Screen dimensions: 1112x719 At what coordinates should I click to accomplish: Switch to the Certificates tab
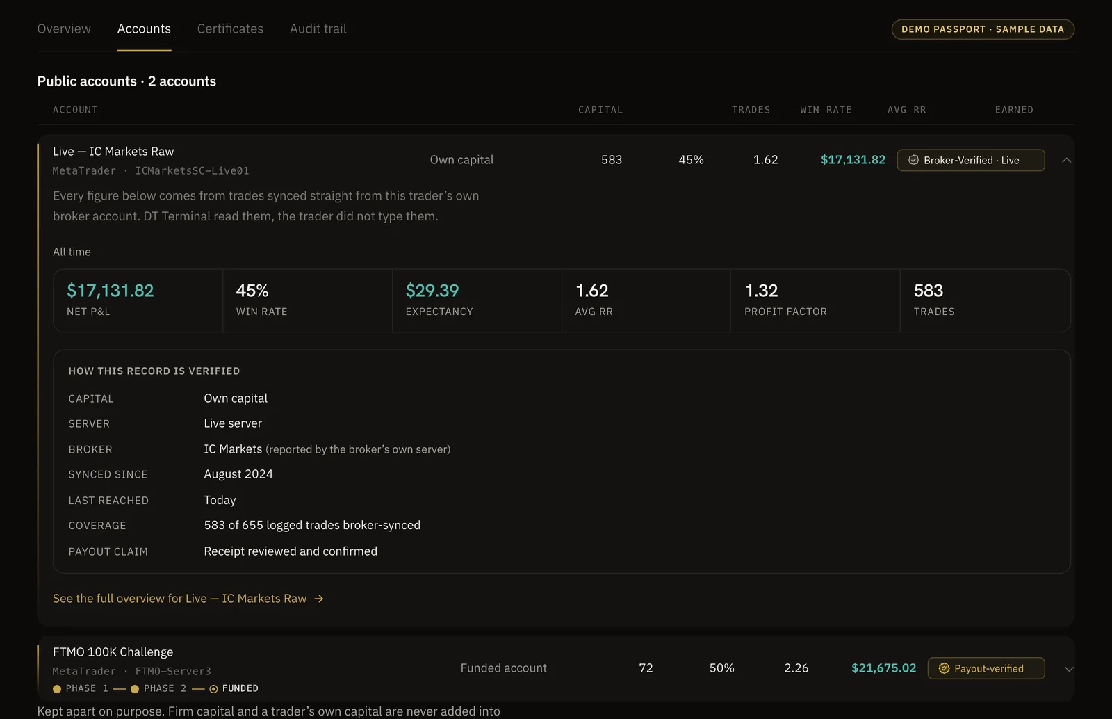coord(230,29)
